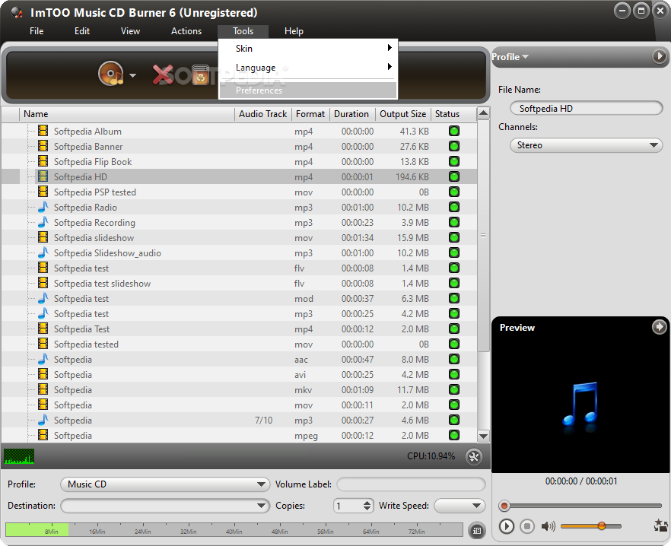Click the 7/10 audio track cell
Image resolution: width=671 pixels, height=546 pixels.
tap(263, 421)
